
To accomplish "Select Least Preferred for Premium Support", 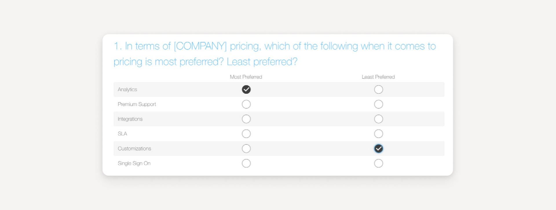I will coord(378,104).
